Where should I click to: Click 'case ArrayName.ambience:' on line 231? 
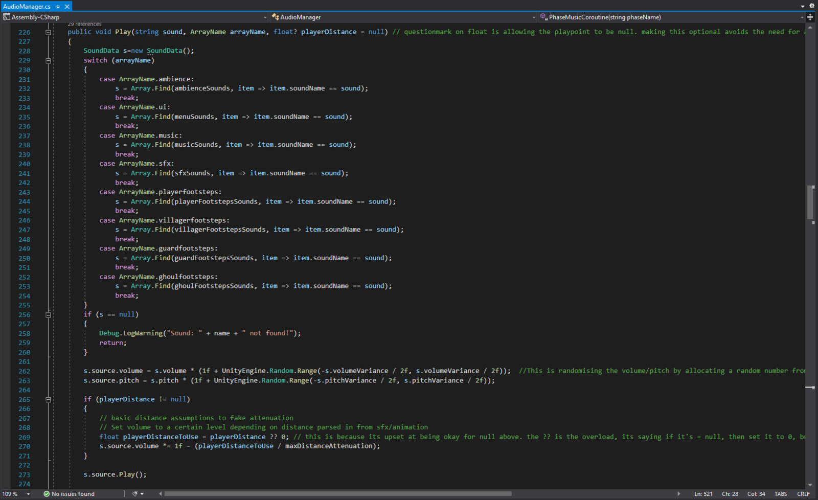tap(147, 79)
